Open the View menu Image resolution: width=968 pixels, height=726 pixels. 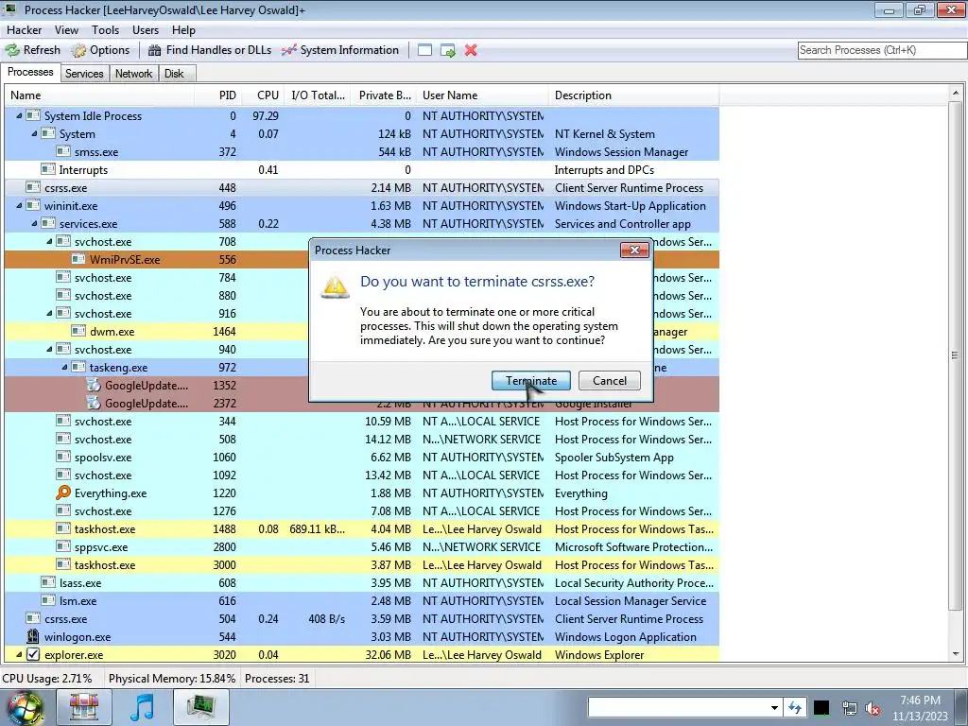coord(66,29)
